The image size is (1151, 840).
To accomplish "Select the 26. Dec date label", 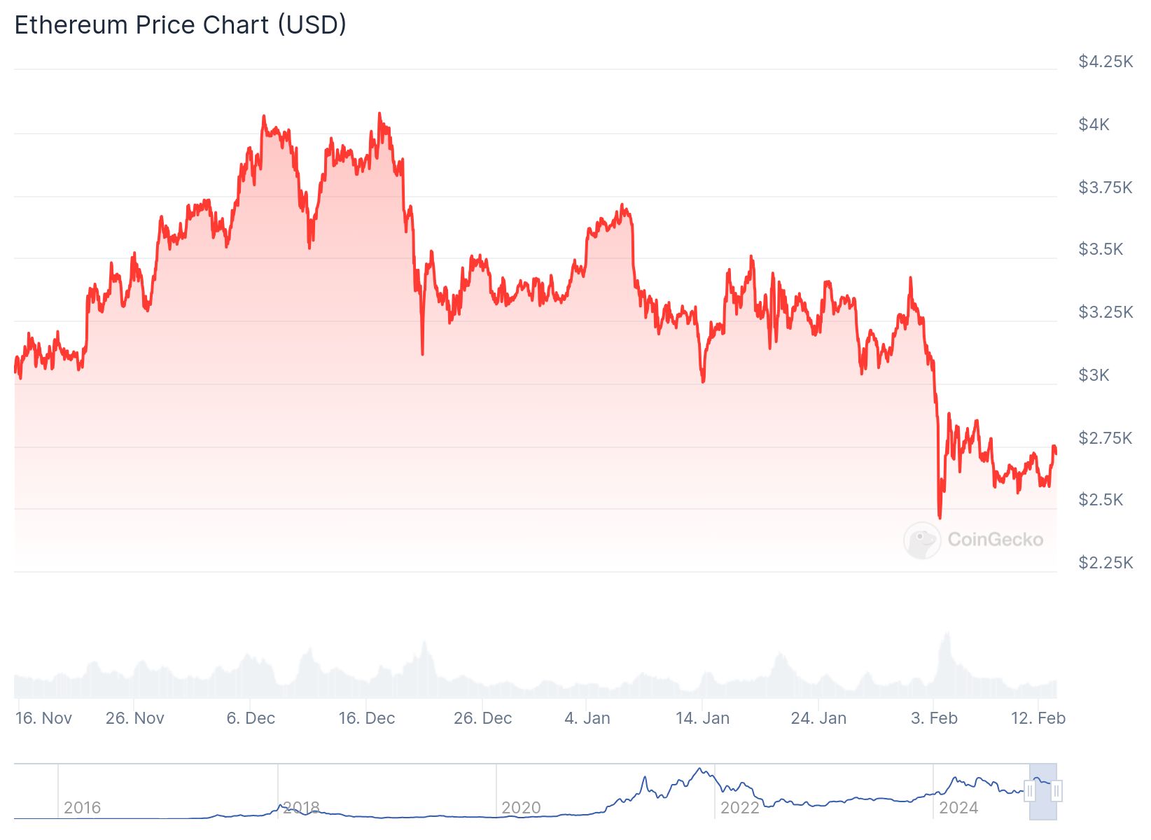I will pyautogui.click(x=482, y=718).
